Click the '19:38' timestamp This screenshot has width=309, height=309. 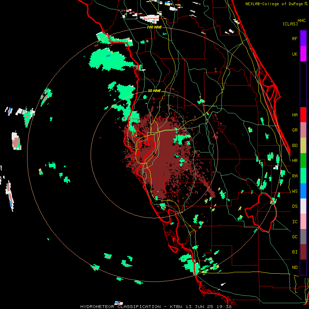225,307
